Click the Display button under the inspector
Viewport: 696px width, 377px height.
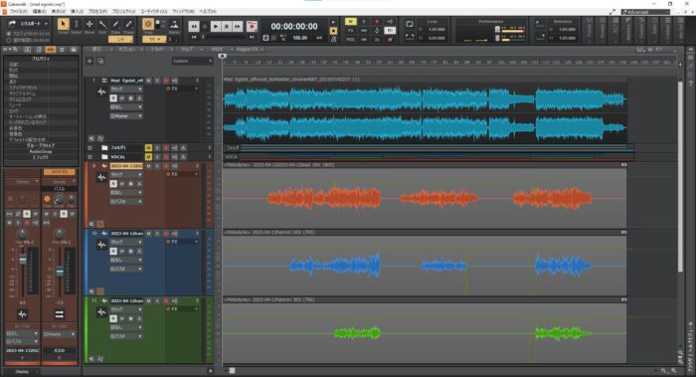(x=22, y=372)
